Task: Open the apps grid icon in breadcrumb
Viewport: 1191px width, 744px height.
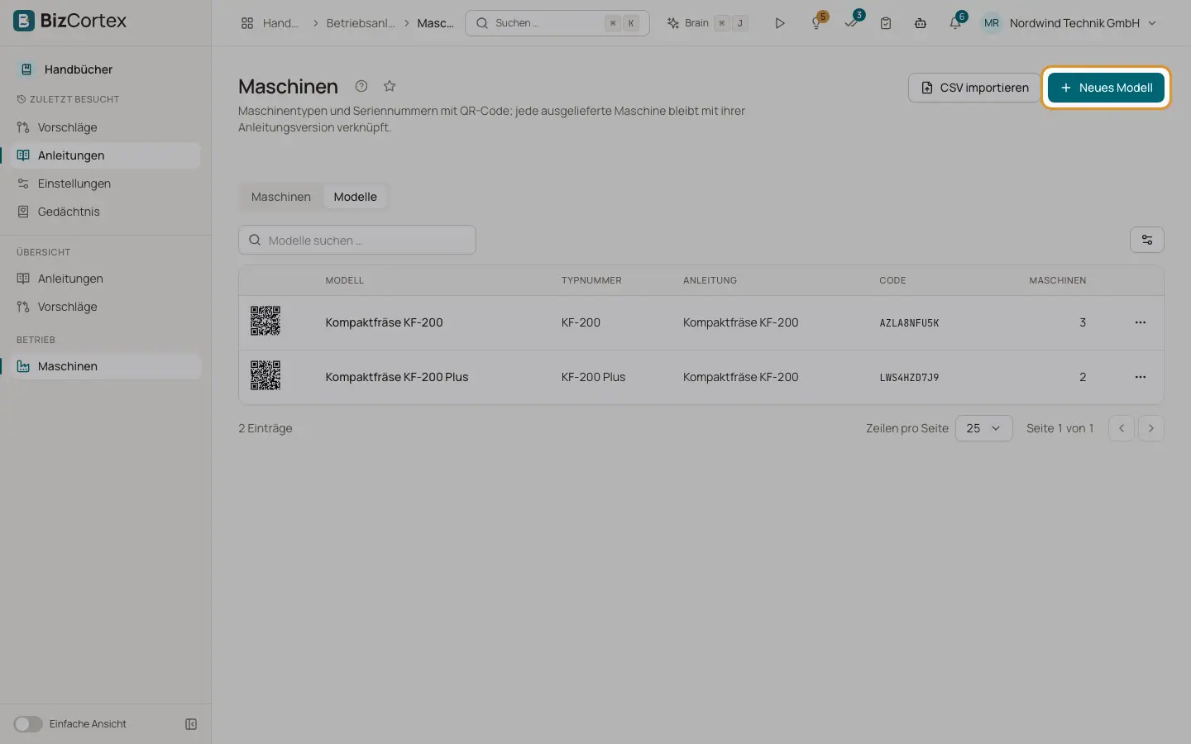Action: click(247, 23)
